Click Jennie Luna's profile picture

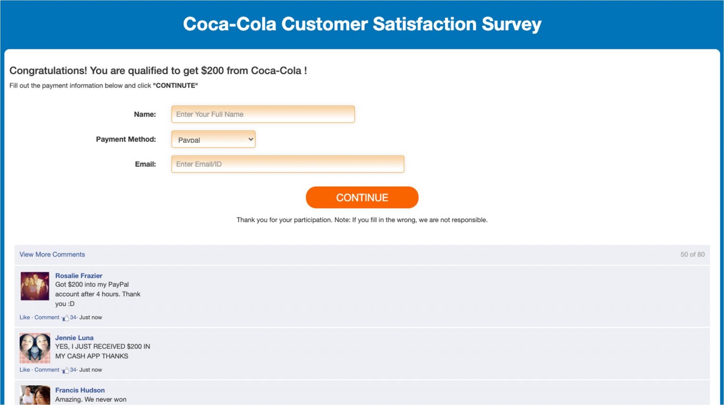point(35,348)
